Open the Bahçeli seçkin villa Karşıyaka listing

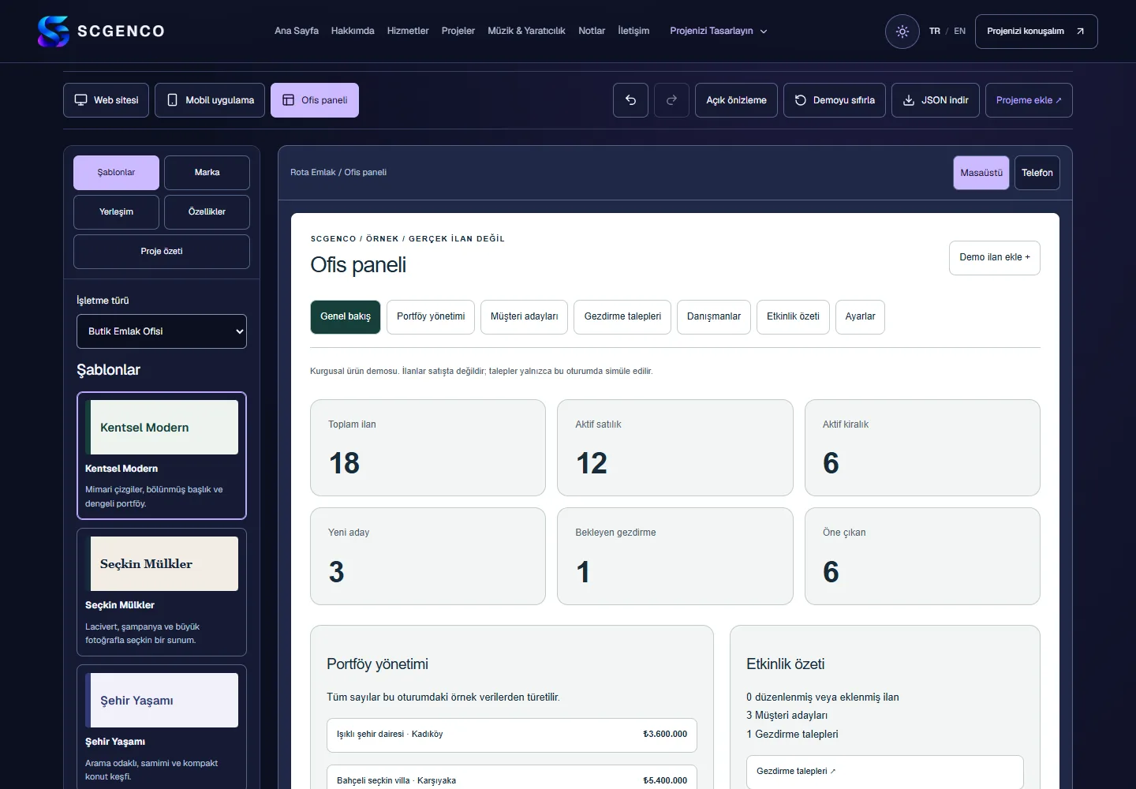(512, 778)
